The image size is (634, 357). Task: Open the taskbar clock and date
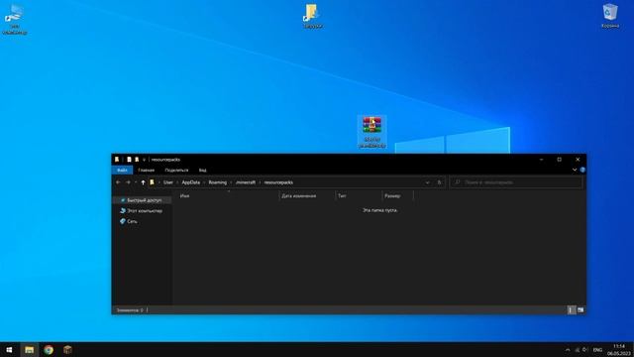click(618, 350)
